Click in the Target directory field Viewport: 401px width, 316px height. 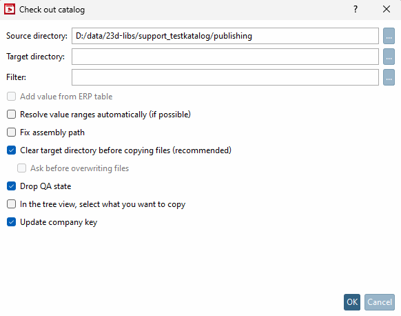[x=225, y=57]
